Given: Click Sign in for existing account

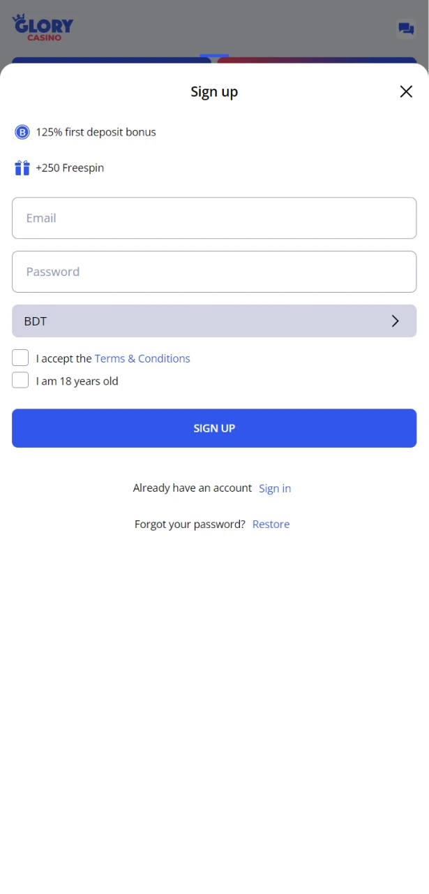Looking at the screenshot, I should pyautogui.click(x=274, y=488).
